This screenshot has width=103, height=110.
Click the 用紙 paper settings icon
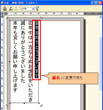(5, 9)
